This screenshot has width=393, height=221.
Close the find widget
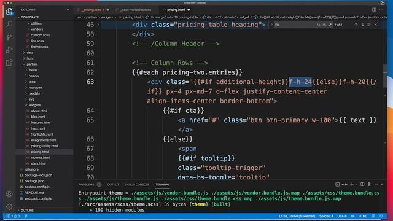click(375, 25)
